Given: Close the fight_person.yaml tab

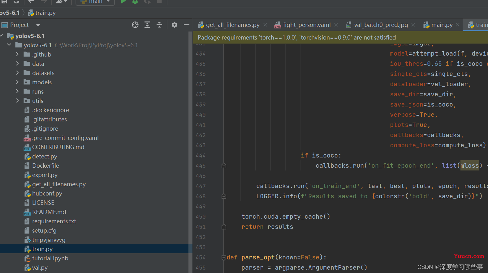Looking at the screenshot, I should tap(336, 25).
